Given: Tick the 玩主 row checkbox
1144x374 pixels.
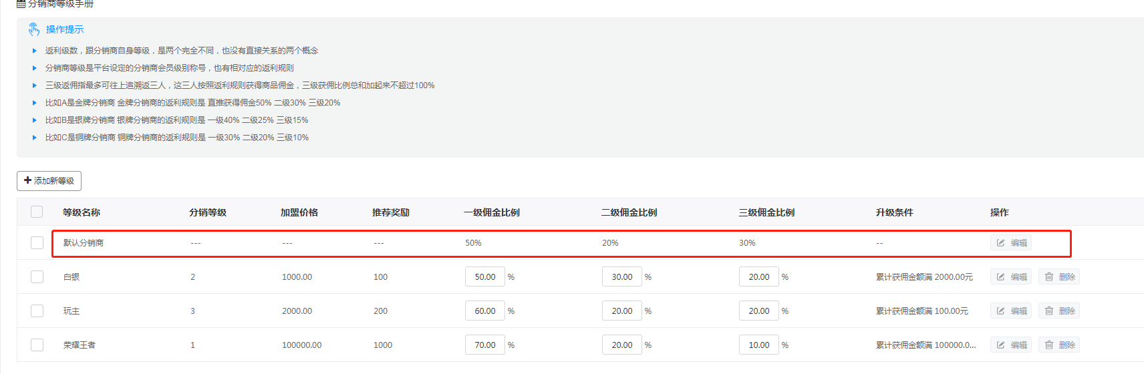Looking at the screenshot, I should tap(37, 311).
